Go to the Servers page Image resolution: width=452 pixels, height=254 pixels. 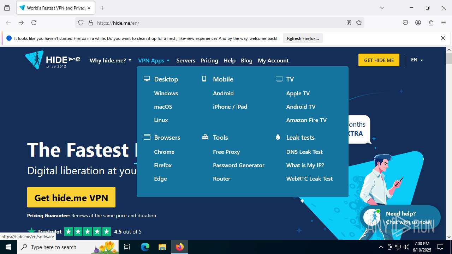point(186,60)
